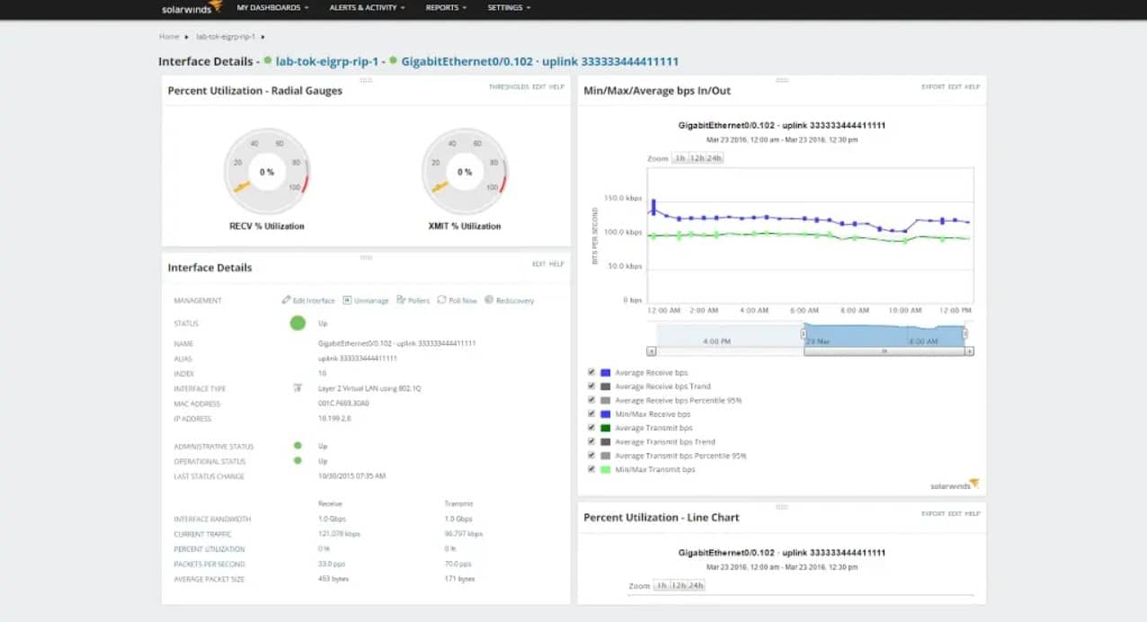
Task: Select 24h zoom on Percent Utilization line chart
Action: pyautogui.click(x=696, y=585)
